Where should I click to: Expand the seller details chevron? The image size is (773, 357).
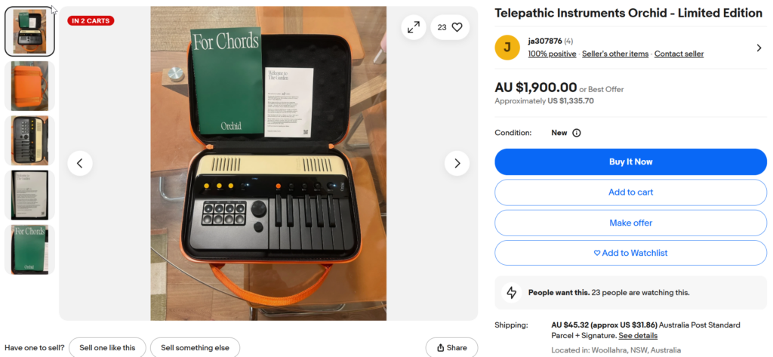759,48
